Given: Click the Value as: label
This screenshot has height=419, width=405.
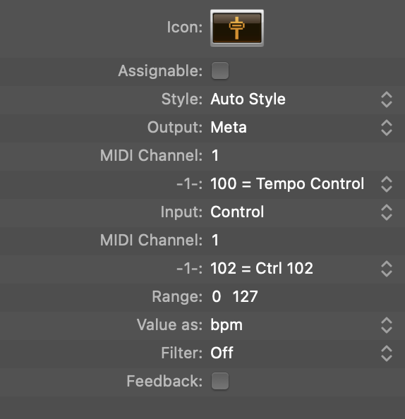Looking at the screenshot, I should tap(170, 325).
